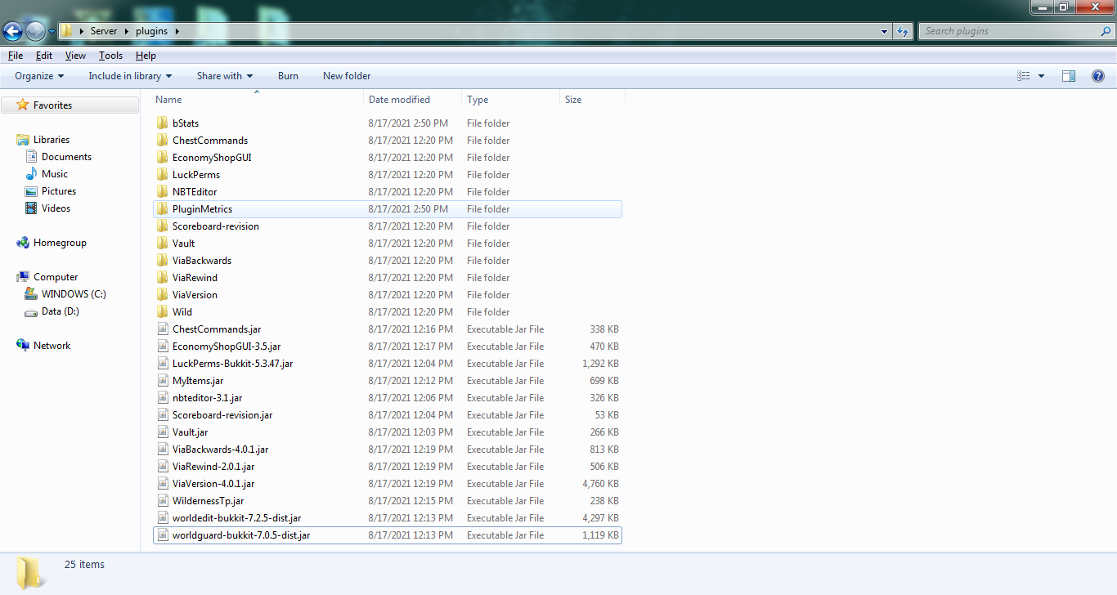Click the Search plugins input field
Screen dimensions: 1117x595
(x=1008, y=31)
